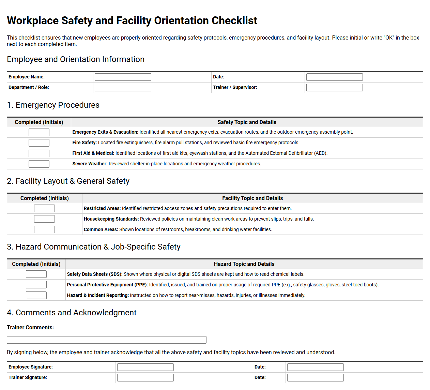Click the '2. Facility Layout & General Safety' heading

(x=68, y=181)
